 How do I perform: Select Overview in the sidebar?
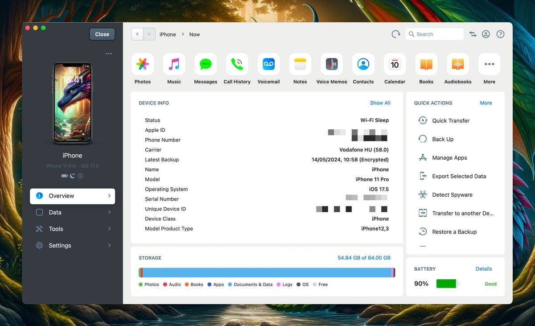pos(72,196)
